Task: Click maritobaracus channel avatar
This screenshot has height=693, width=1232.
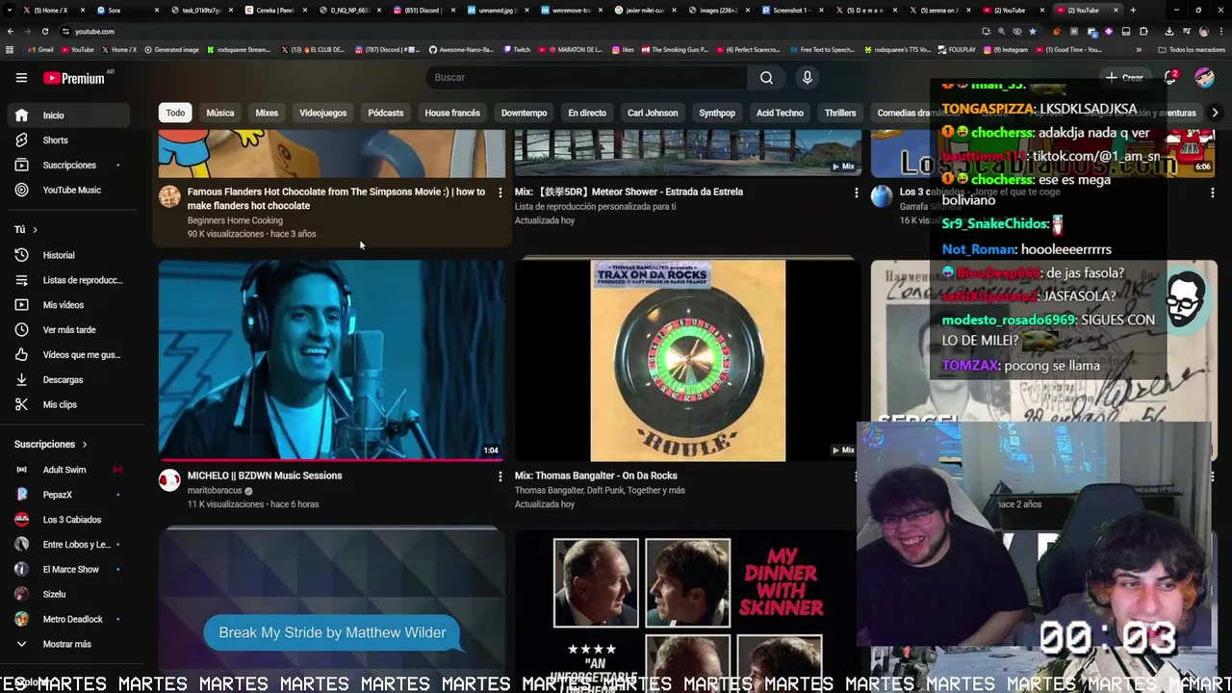Action: (x=169, y=480)
